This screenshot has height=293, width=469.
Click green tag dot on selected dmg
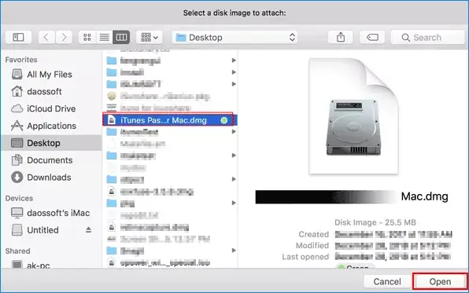223,120
